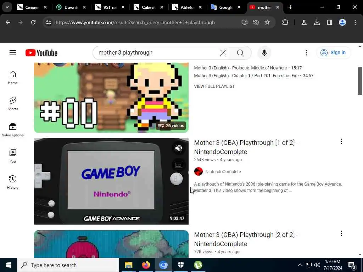
Task: Open Chrome Labs flask icon
Action: click(x=304, y=22)
